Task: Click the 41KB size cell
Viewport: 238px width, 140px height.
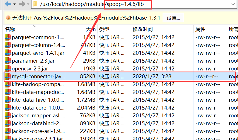Action: pos(89,53)
